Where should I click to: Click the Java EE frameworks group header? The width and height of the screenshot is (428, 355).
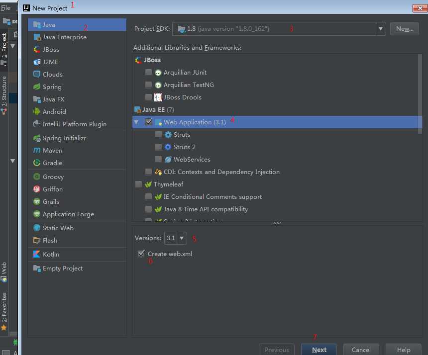coord(153,109)
